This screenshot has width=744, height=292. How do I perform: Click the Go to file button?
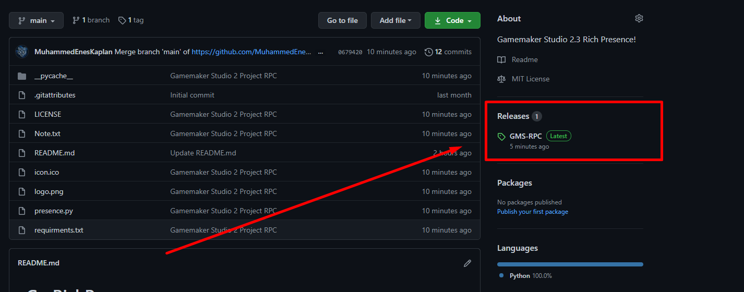pyautogui.click(x=342, y=20)
